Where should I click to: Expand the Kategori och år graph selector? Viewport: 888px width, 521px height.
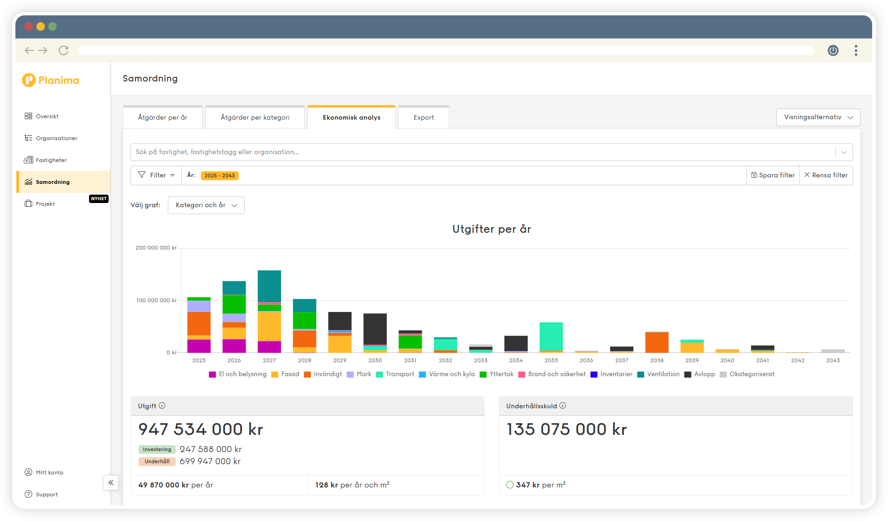point(206,205)
